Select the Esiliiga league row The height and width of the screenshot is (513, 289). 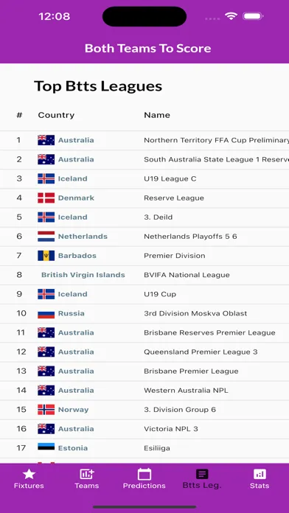(x=144, y=448)
